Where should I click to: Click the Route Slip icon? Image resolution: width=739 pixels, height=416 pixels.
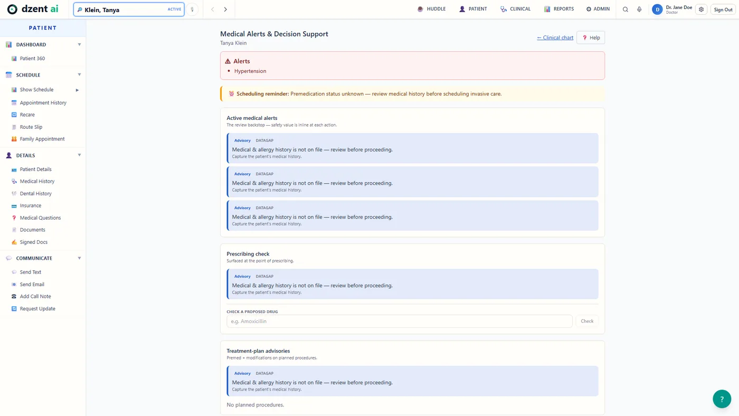(x=14, y=127)
